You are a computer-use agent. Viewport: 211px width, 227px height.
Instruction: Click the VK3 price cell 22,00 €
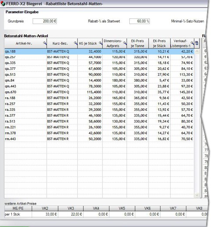point(71,214)
